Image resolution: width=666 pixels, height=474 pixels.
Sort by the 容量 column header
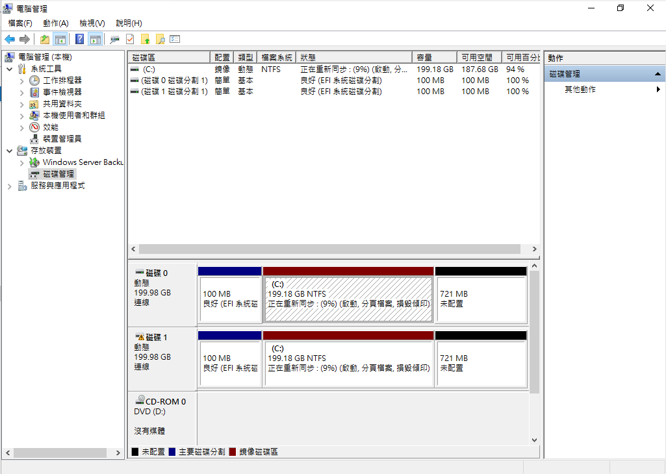tap(435, 57)
